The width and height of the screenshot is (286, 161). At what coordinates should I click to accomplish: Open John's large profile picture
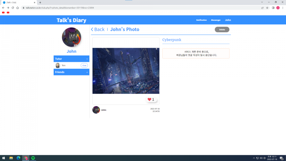coord(71,37)
